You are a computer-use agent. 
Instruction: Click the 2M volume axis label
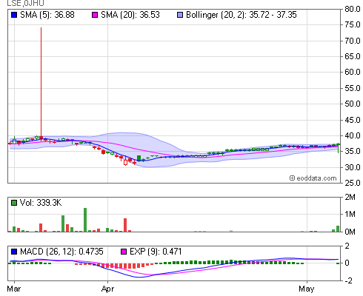[350, 197]
